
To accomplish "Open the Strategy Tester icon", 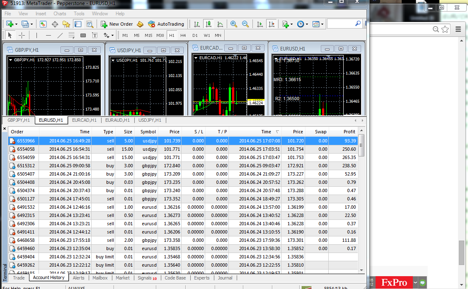I will coord(90,24).
